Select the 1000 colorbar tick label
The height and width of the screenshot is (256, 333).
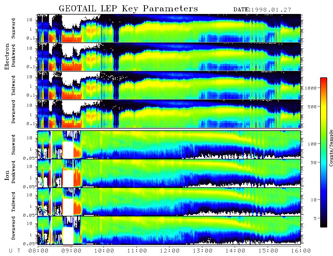(x=311, y=88)
